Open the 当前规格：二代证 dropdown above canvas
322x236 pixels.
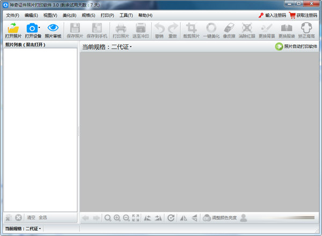107,47
